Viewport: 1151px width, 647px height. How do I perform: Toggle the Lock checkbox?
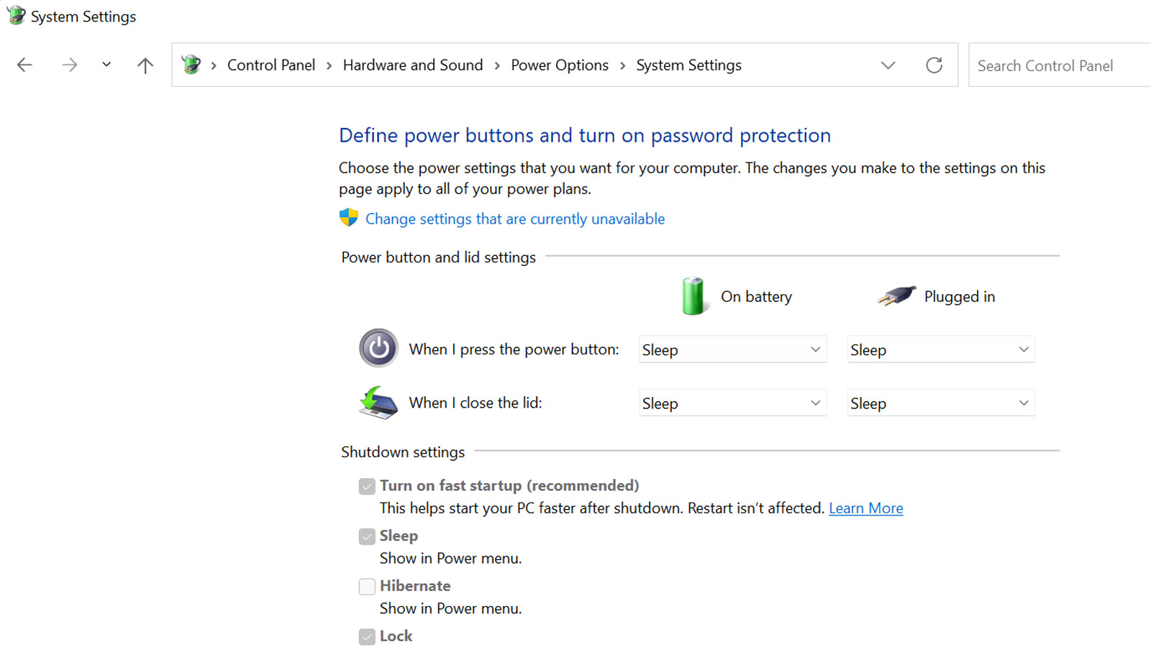click(x=367, y=637)
